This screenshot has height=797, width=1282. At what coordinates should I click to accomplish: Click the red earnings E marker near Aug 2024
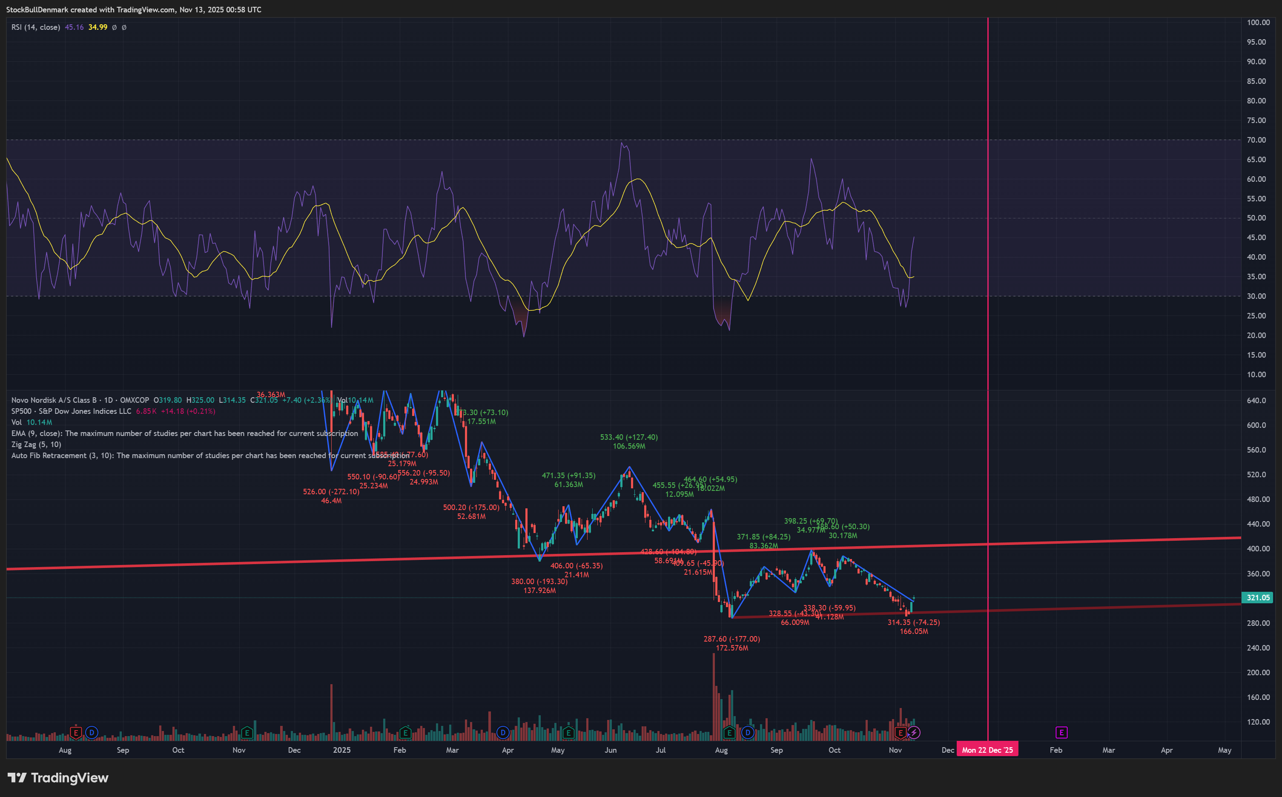pyautogui.click(x=76, y=732)
